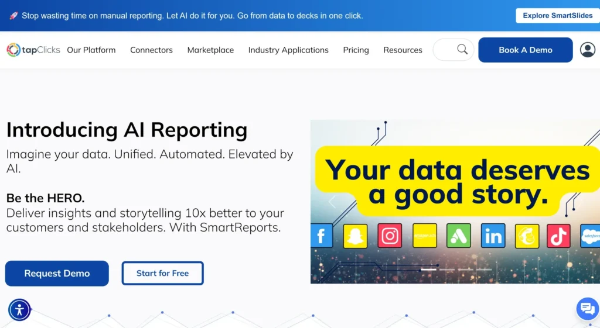Viewport: 600px width, 328px height.
Task: Click the tapClicks logo
Action: 33,50
